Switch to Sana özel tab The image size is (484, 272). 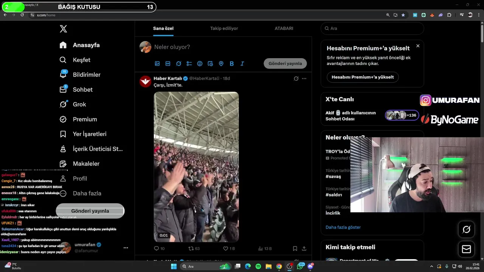click(x=163, y=28)
